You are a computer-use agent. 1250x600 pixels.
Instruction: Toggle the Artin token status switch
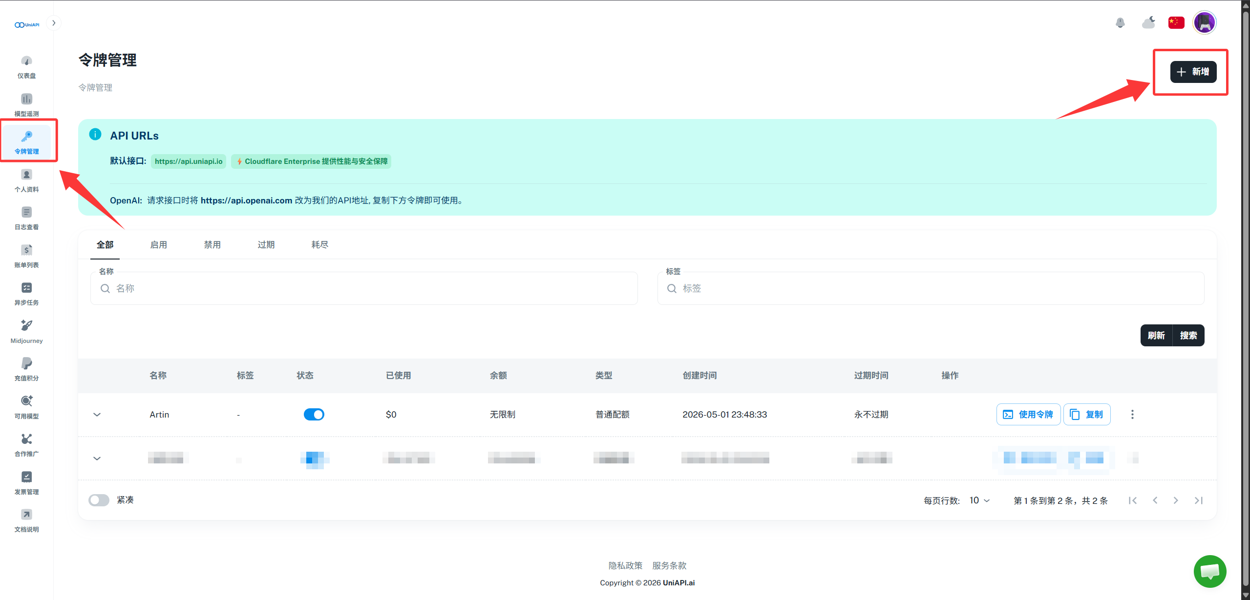tap(314, 415)
